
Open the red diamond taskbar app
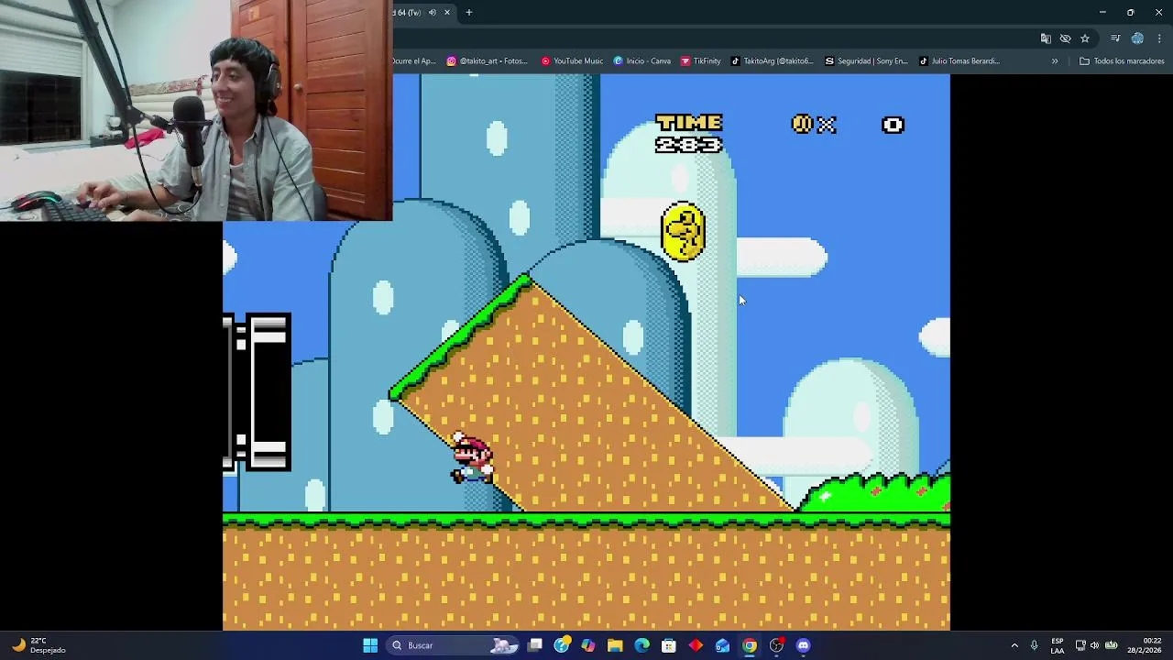click(696, 645)
